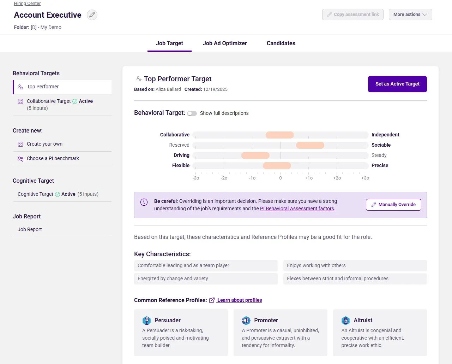Viewport: 452px width, 364px height.
Task: Click the pencil icon on Manually Override
Action: 374,205
